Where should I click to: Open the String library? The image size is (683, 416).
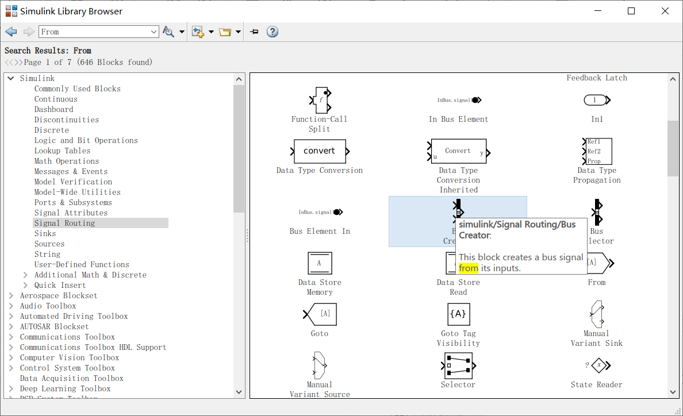(x=48, y=255)
